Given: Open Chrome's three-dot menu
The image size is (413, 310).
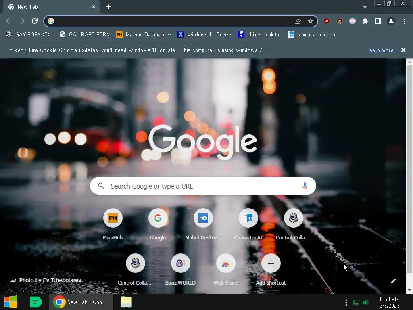Looking at the screenshot, I should coord(404,21).
